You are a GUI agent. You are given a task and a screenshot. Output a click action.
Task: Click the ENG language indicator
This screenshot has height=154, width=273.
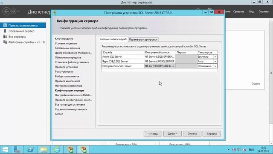251,150
